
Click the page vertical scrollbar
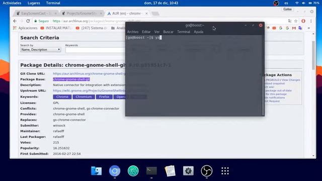313,55
